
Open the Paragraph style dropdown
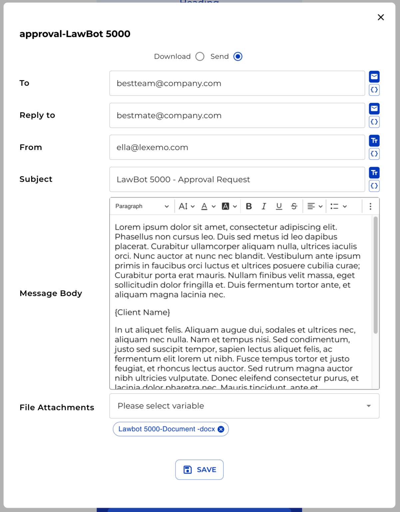[x=141, y=206]
